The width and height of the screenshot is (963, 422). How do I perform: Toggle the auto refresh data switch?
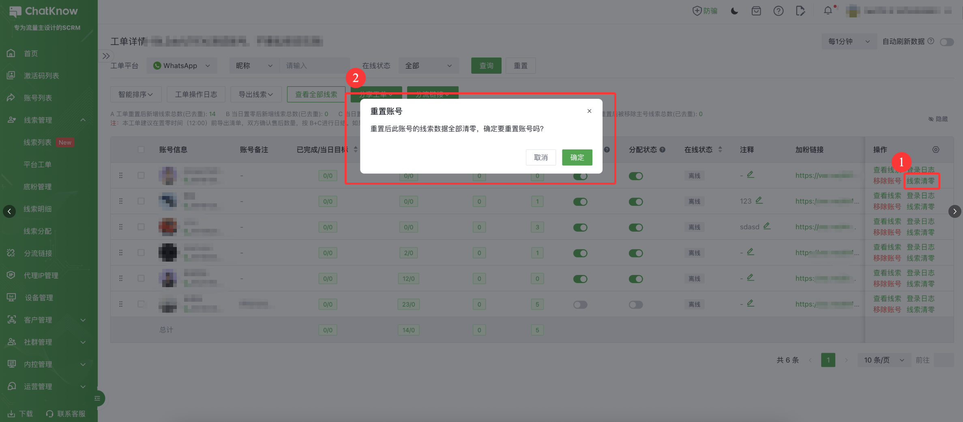947,42
